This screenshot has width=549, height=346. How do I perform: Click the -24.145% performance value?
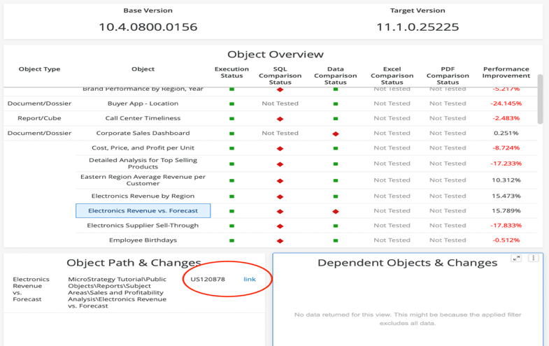tap(506, 103)
